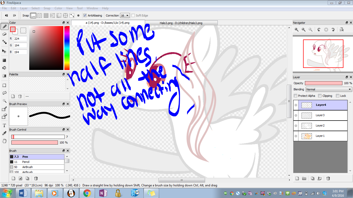Open the Correction value dropdown
Image resolution: width=353 pixels, height=198 pixels.
pyautogui.click(x=125, y=15)
